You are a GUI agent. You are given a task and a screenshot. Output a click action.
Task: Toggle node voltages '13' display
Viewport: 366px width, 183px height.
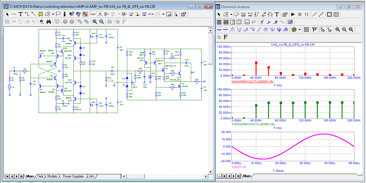tap(124, 14)
